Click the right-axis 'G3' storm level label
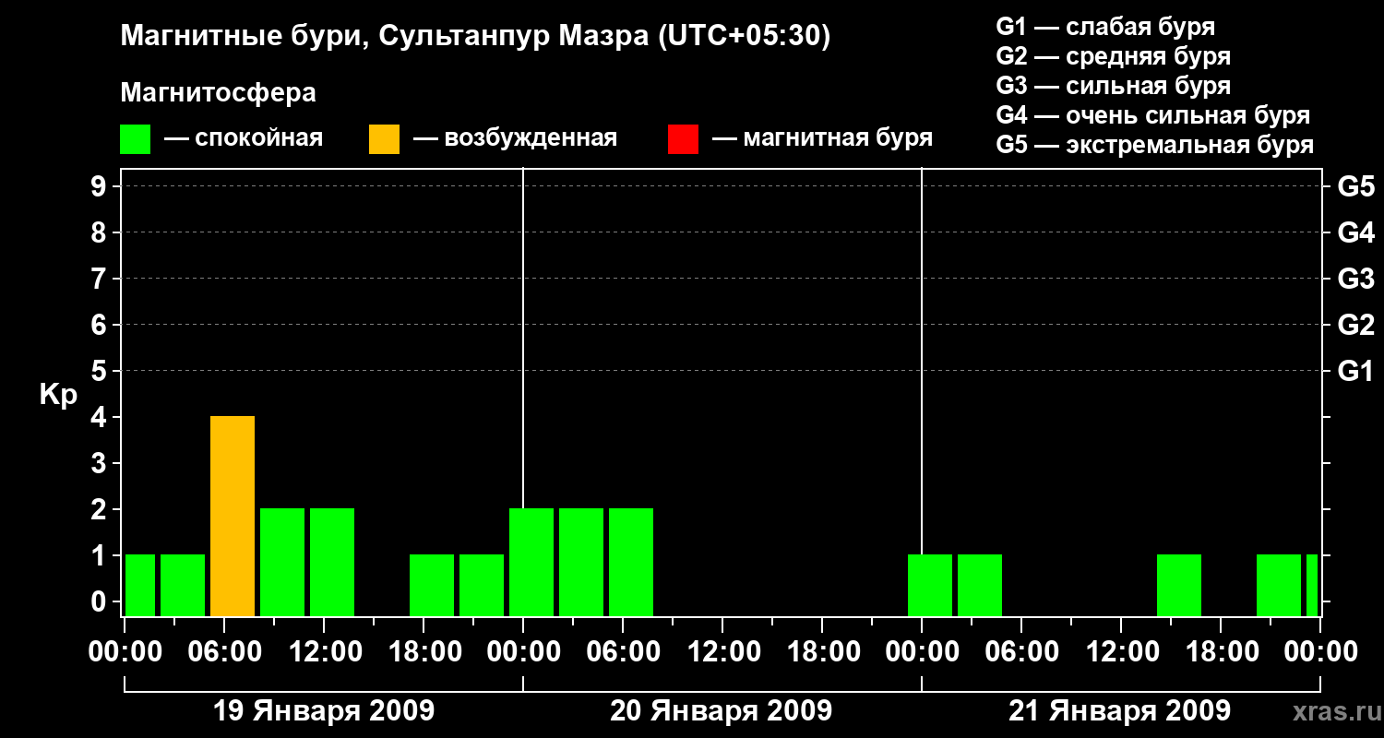The image size is (1384, 738). tap(1355, 279)
